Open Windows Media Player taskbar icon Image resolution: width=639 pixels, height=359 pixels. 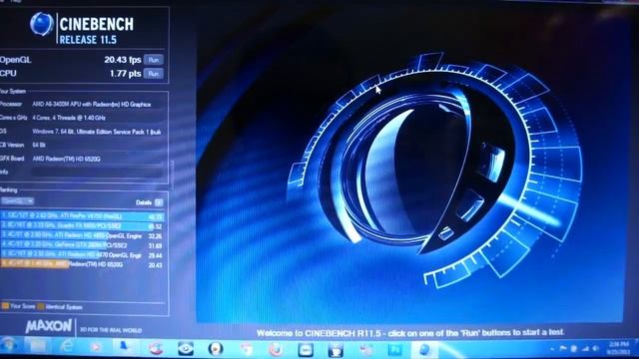(x=96, y=348)
